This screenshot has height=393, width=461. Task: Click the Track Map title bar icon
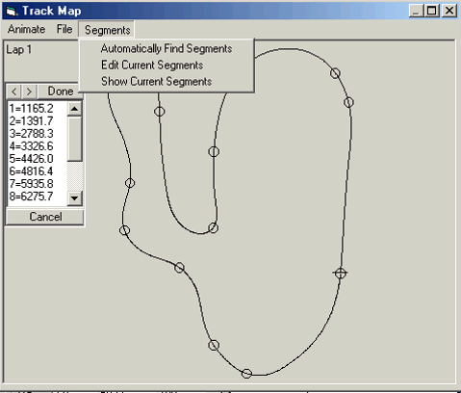[12, 12]
